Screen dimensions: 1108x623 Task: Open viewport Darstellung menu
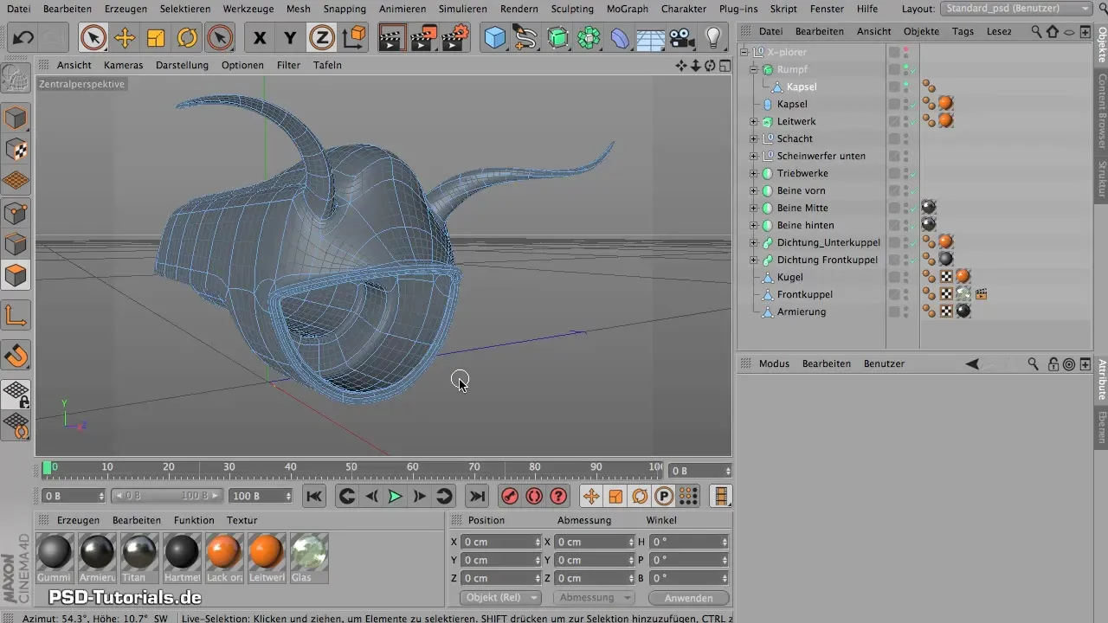tap(182, 65)
